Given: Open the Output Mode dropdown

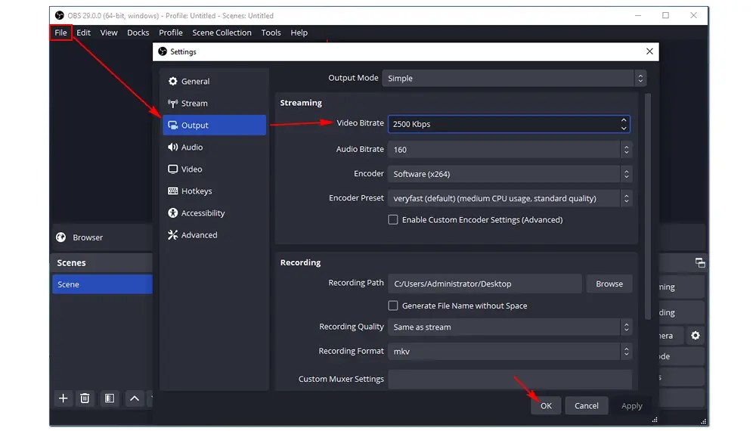Looking at the screenshot, I should click(x=514, y=78).
